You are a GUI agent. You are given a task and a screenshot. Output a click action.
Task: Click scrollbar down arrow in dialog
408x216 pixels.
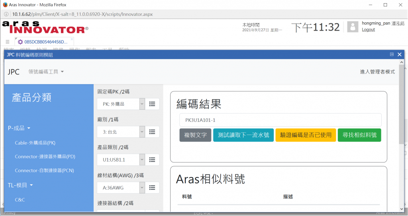[401, 209]
